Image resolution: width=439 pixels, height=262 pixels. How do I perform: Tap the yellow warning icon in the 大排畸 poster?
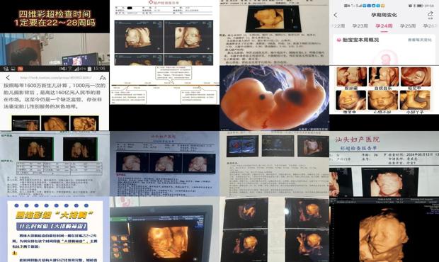click(15, 253)
